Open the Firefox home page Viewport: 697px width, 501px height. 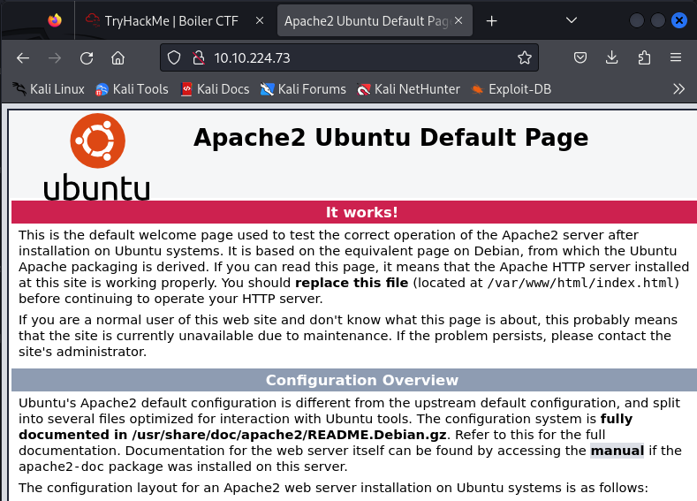click(x=117, y=57)
